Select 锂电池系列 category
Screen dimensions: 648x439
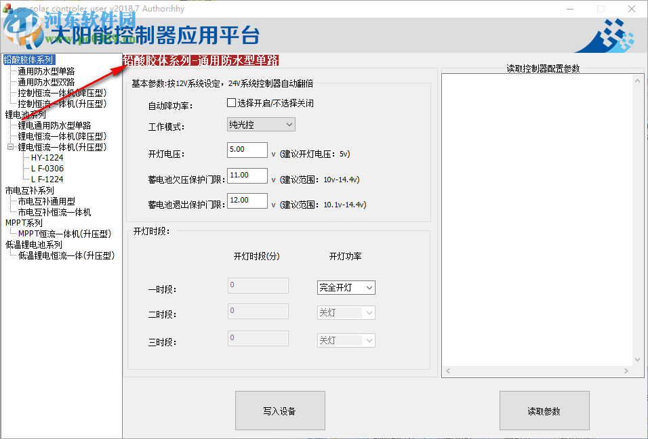(x=25, y=114)
